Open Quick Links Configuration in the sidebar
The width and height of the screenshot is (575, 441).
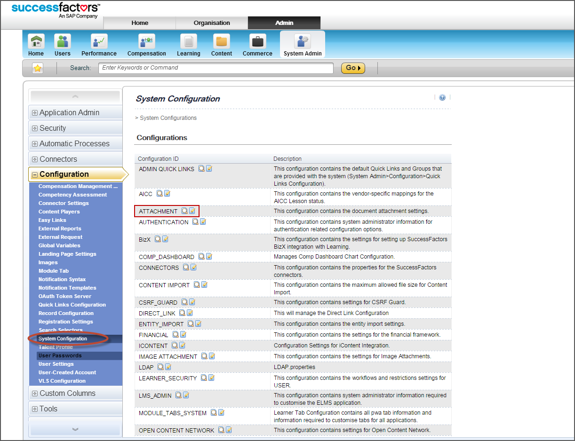(x=72, y=305)
